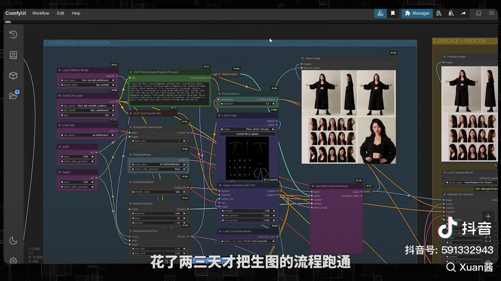Expand the collapsed CLIP Text Encode negative node

pos(131,113)
